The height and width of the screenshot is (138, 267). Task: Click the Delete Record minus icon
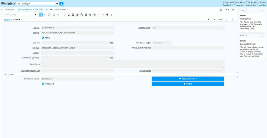[58, 15]
